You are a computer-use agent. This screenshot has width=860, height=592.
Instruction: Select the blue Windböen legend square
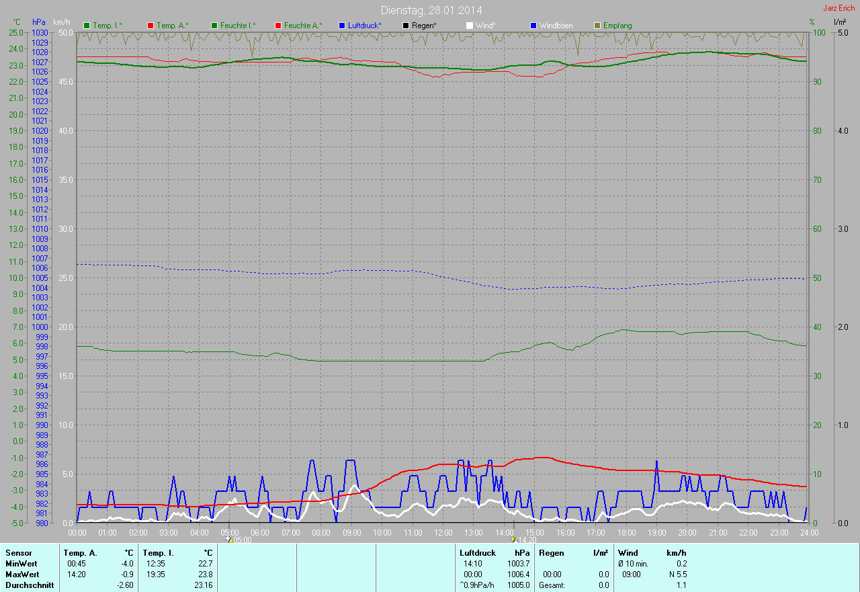coord(533,26)
